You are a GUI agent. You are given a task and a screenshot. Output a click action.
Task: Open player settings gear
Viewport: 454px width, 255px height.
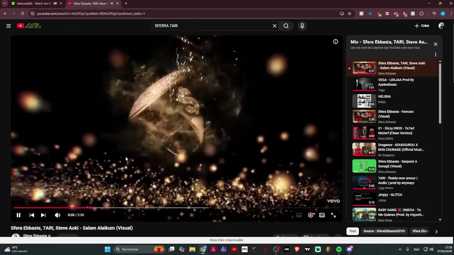tap(311, 215)
